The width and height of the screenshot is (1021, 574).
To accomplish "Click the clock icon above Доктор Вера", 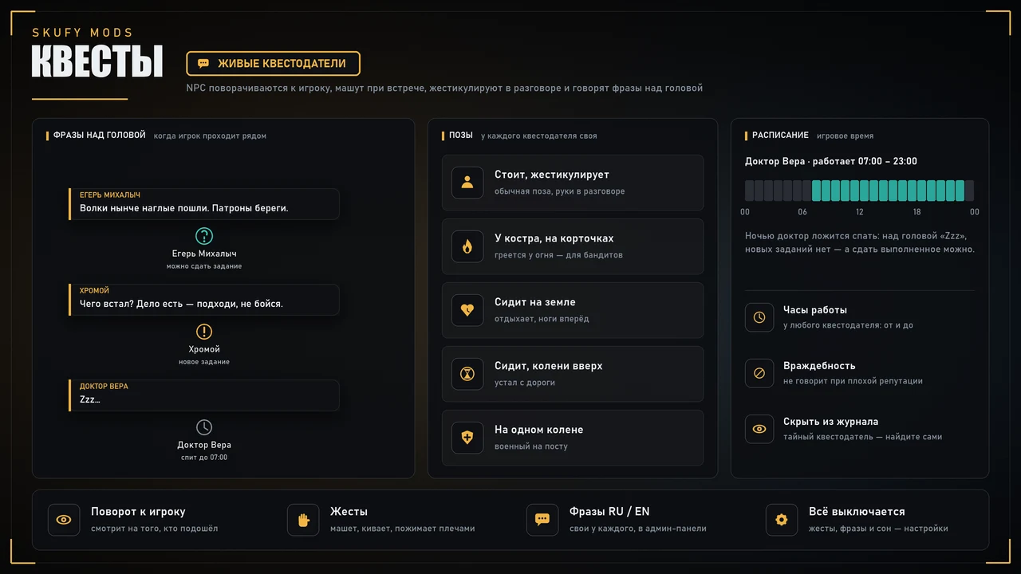I will click(x=204, y=427).
